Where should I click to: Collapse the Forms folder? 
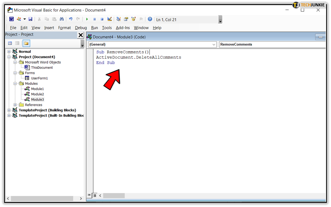pos(15,72)
